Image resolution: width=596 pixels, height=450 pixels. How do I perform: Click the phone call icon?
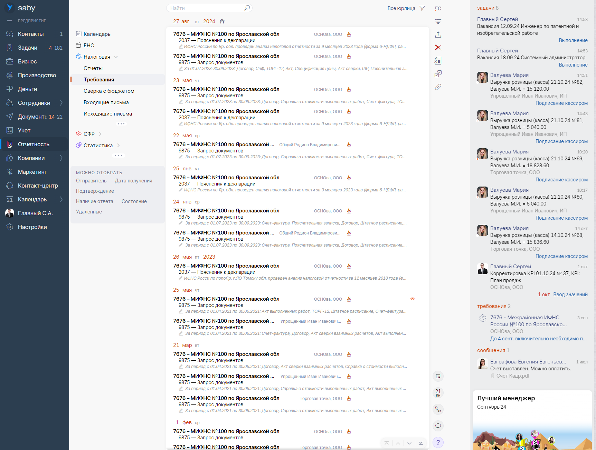click(x=438, y=409)
